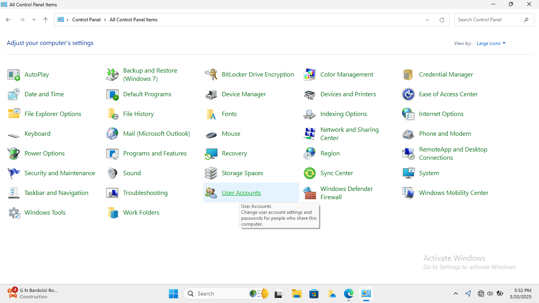Open the BitLocker Drive Encryption icon
Image resolution: width=539 pixels, height=303 pixels.
[211, 75]
